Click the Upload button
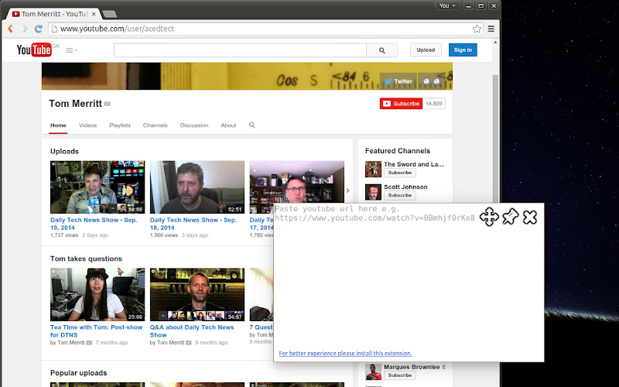The image size is (619, 387). click(x=426, y=50)
